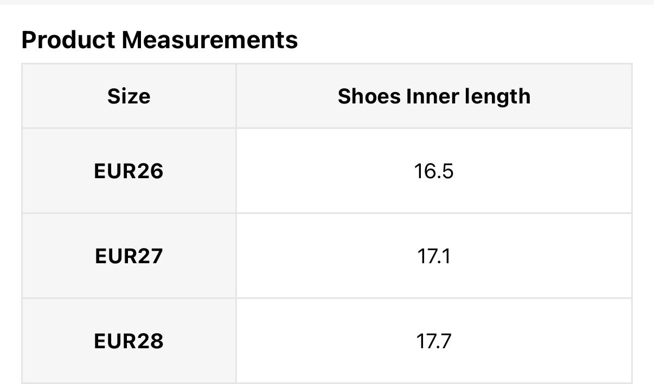Click the longest shoe inner length value
Viewport: 654px width, 384px height.
point(434,341)
